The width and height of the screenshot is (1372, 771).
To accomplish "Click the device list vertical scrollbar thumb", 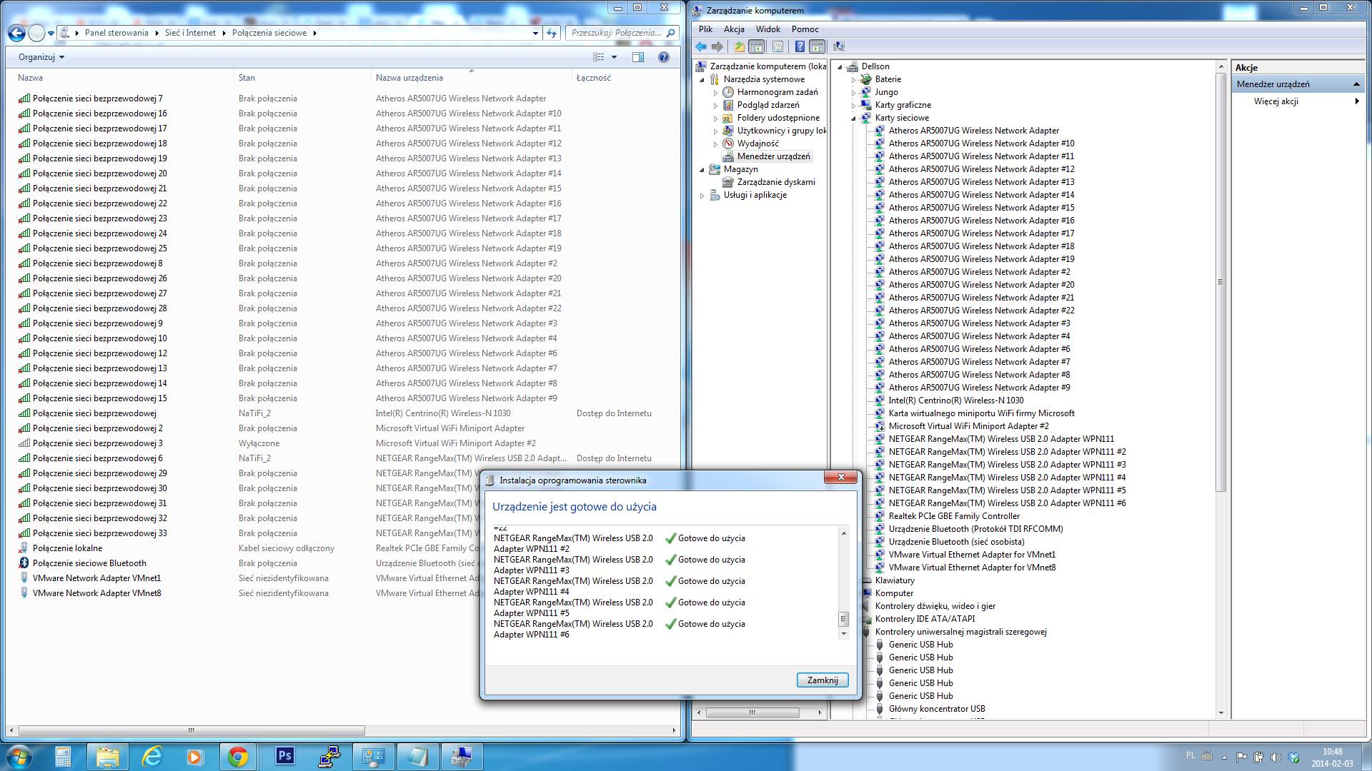I will click(x=1221, y=282).
